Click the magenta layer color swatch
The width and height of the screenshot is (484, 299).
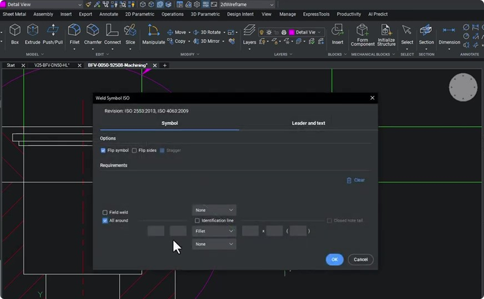pos(291,32)
